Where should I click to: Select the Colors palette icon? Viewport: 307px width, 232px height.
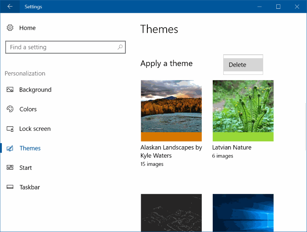pos(10,109)
